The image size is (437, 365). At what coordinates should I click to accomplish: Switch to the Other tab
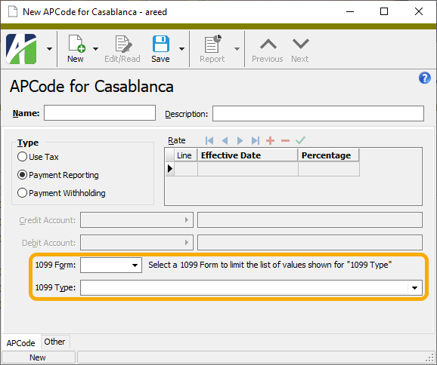(54, 342)
